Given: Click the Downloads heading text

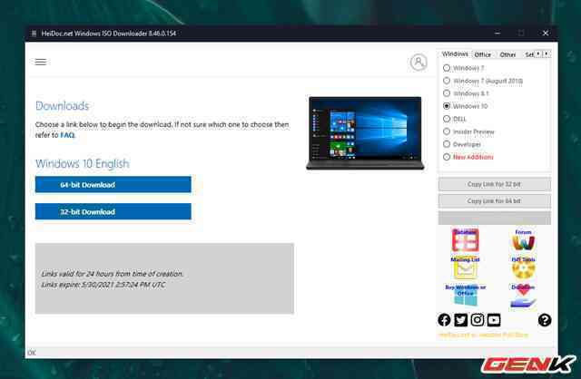Looking at the screenshot, I should tap(63, 106).
